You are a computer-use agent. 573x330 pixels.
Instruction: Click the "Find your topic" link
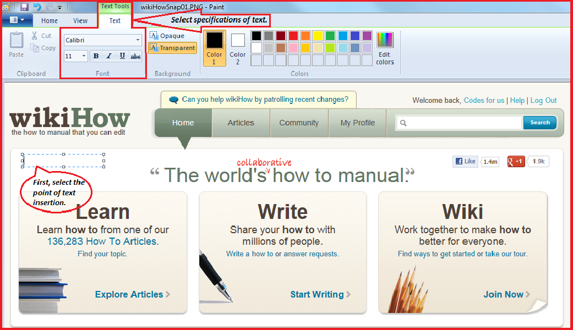click(102, 254)
